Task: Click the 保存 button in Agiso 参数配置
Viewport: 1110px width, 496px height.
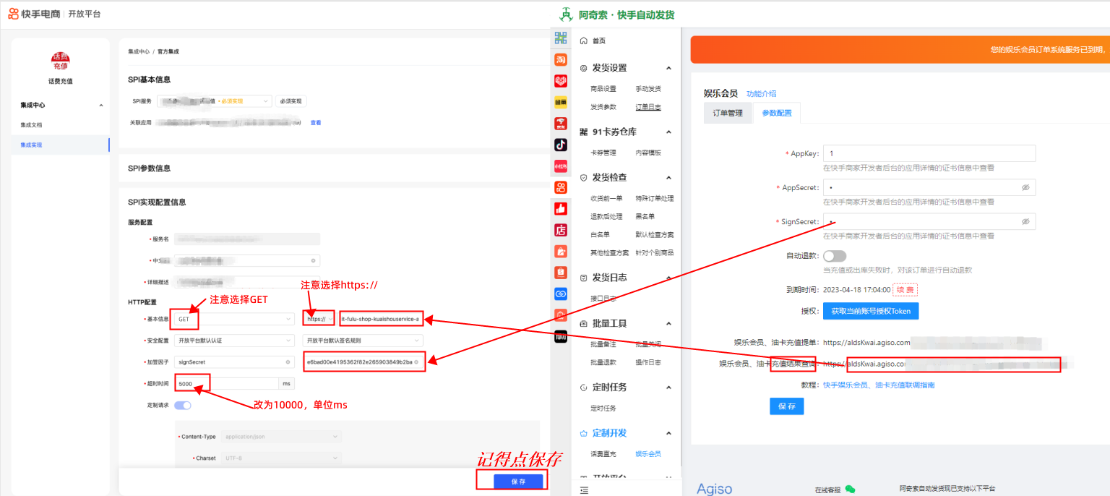Action: (786, 406)
